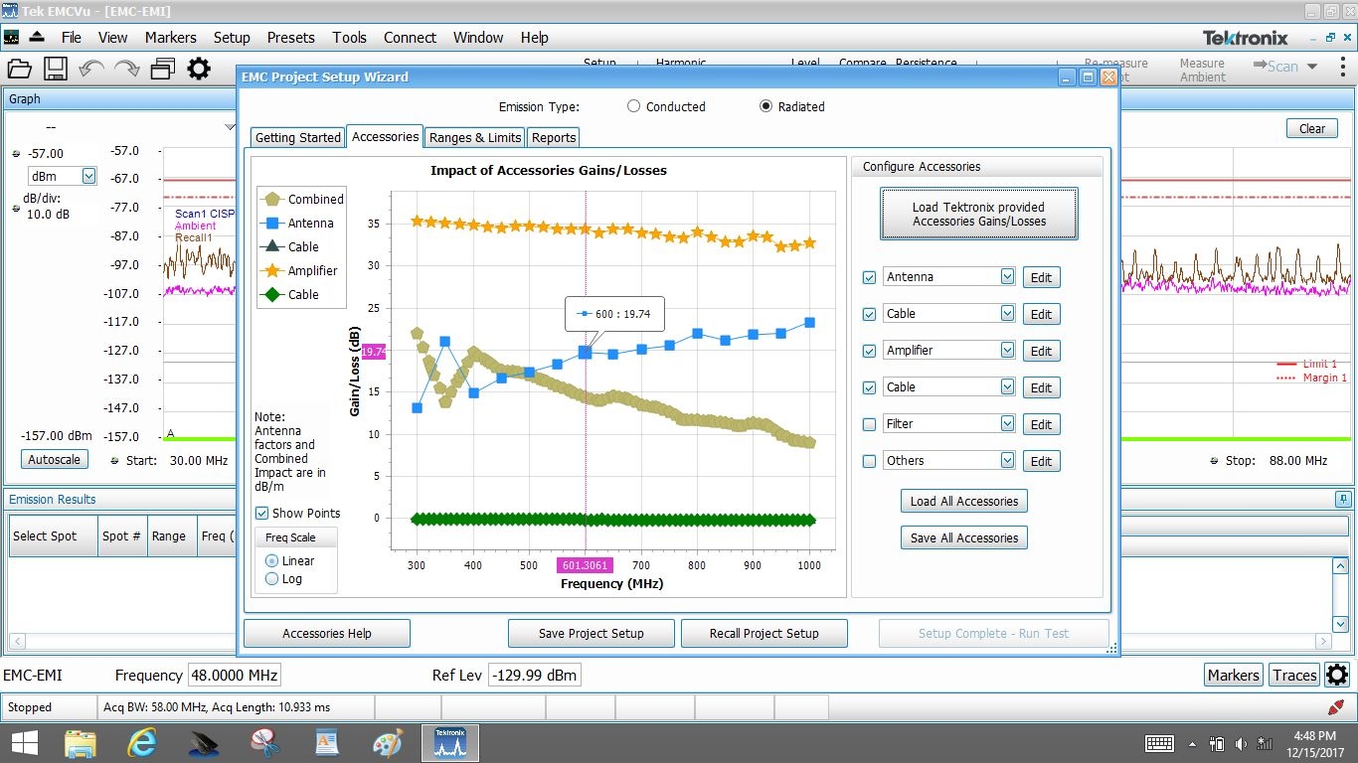Select the Conducted emission type
Image resolution: width=1358 pixels, height=763 pixels.
coord(633,106)
